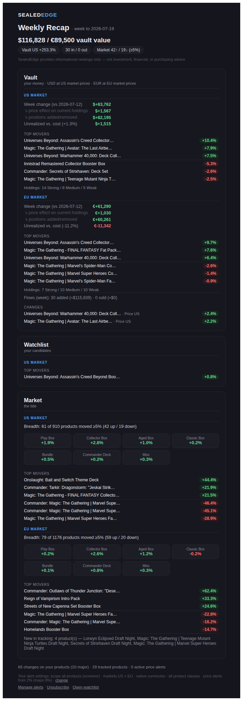This screenshot has width=243, height=701.
Task: Open the Manage alerts link
Action: coord(31,687)
